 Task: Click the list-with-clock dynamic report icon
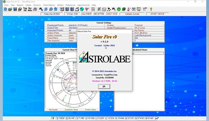click(x=99, y=9)
